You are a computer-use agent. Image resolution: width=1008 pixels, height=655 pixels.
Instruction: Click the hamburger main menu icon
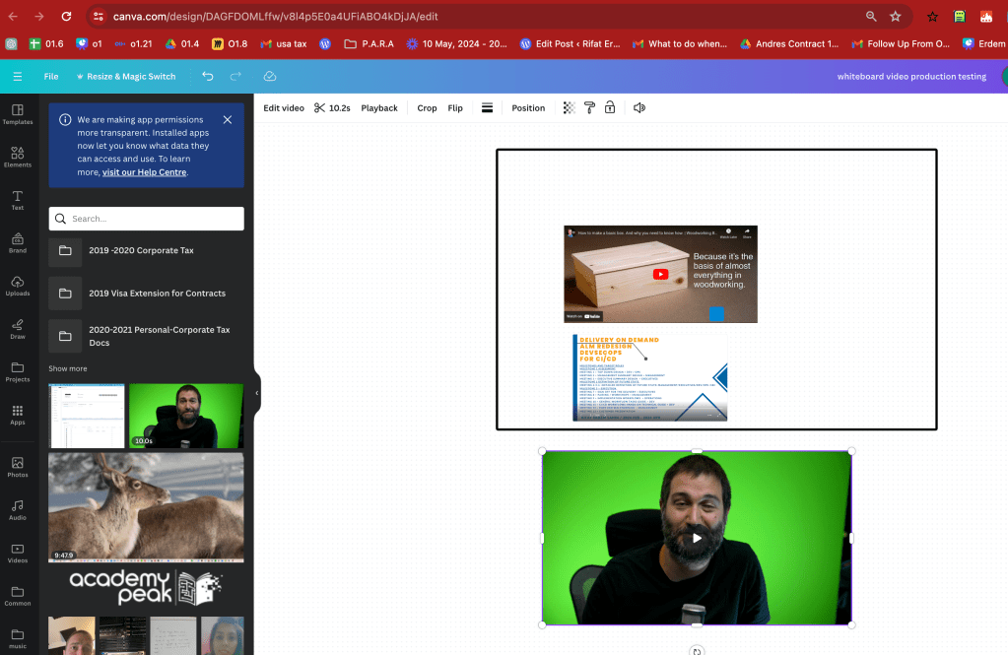tap(18, 77)
